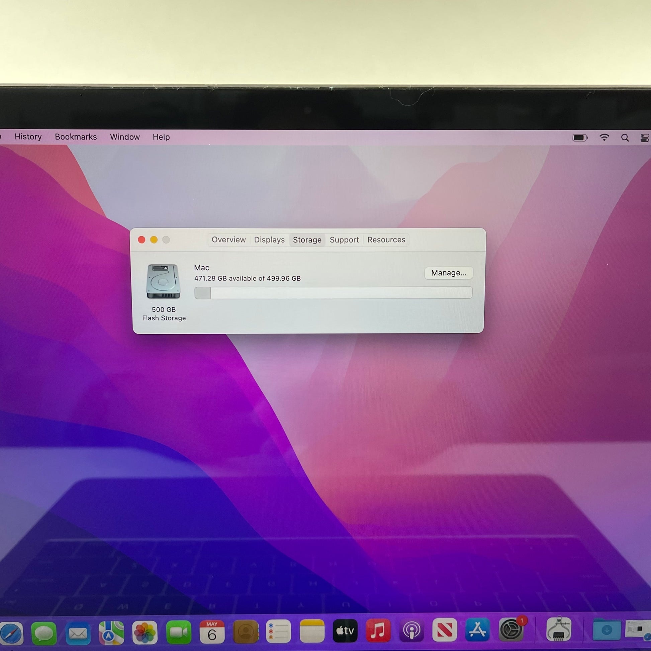651x651 pixels.
Task: Launch the Photos app in dock
Action: tap(145, 633)
